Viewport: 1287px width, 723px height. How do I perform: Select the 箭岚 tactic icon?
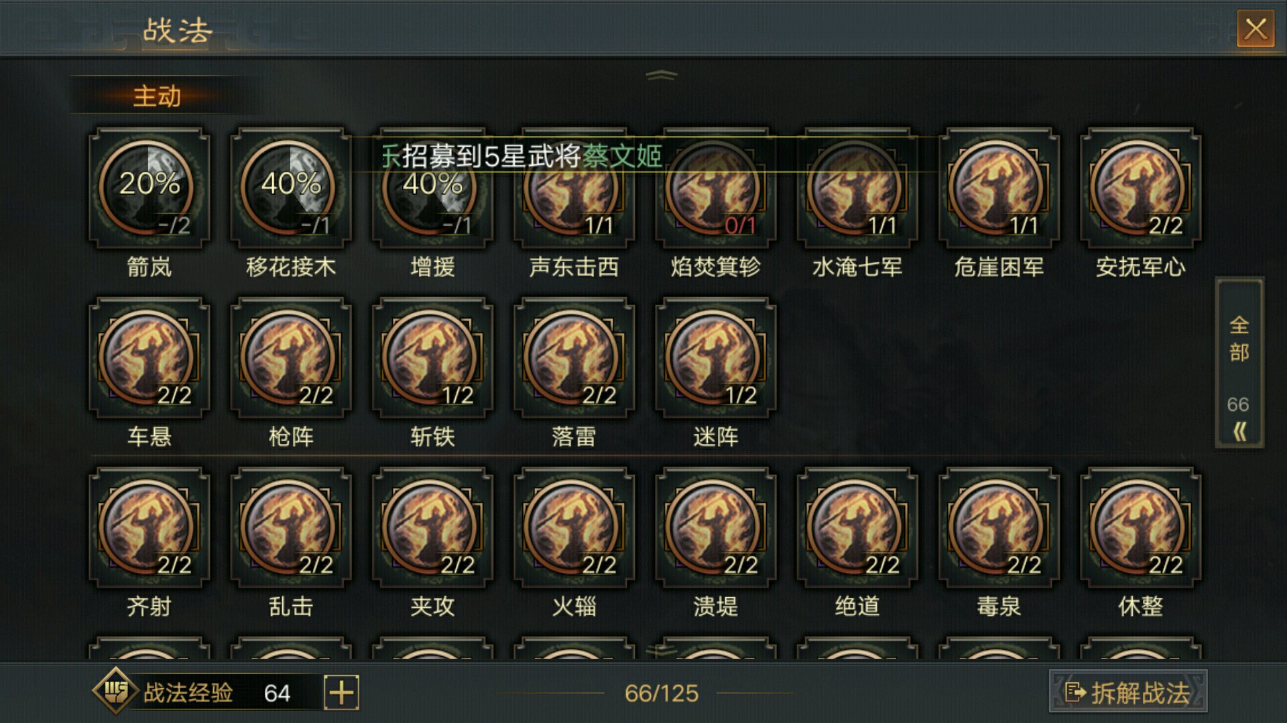point(149,187)
